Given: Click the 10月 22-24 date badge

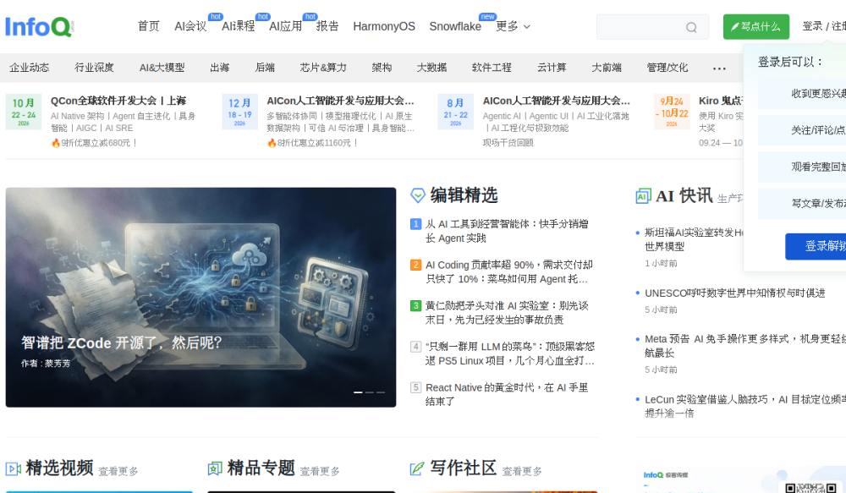Looking at the screenshot, I should (x=24, y=112).
